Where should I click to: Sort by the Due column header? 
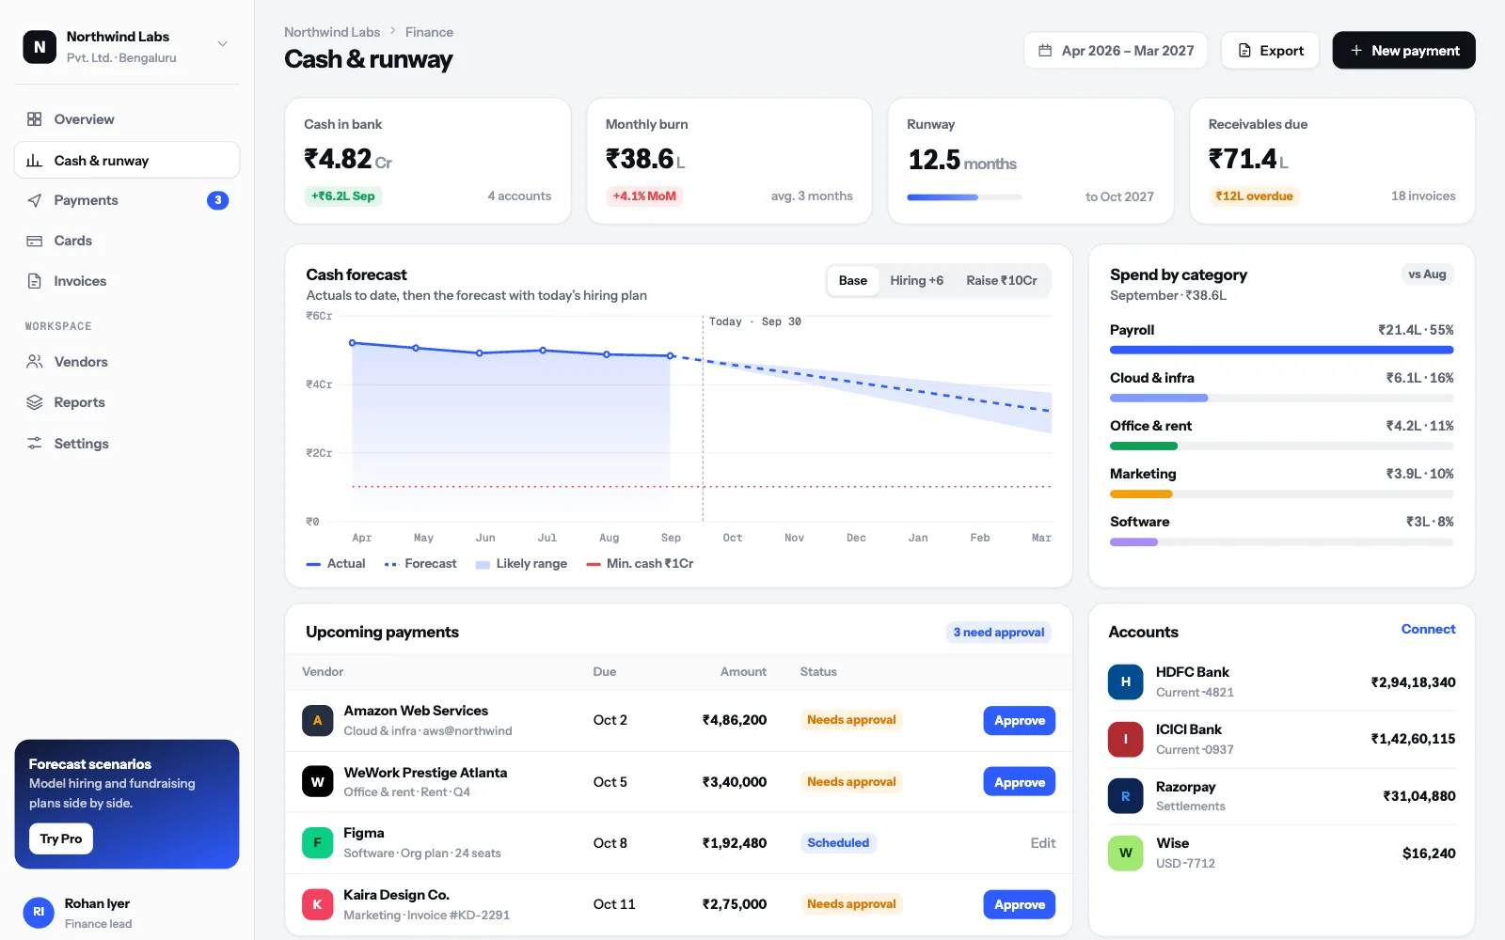click(605, 672)
